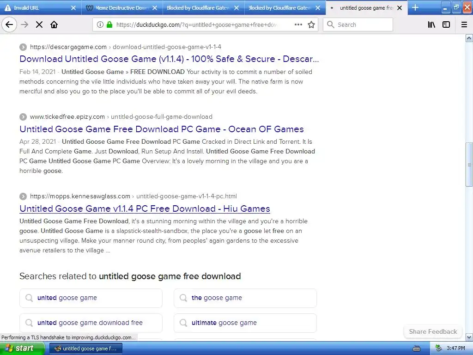Open the Windows start menu
473x355 pixels.
(x=22, y=349)
